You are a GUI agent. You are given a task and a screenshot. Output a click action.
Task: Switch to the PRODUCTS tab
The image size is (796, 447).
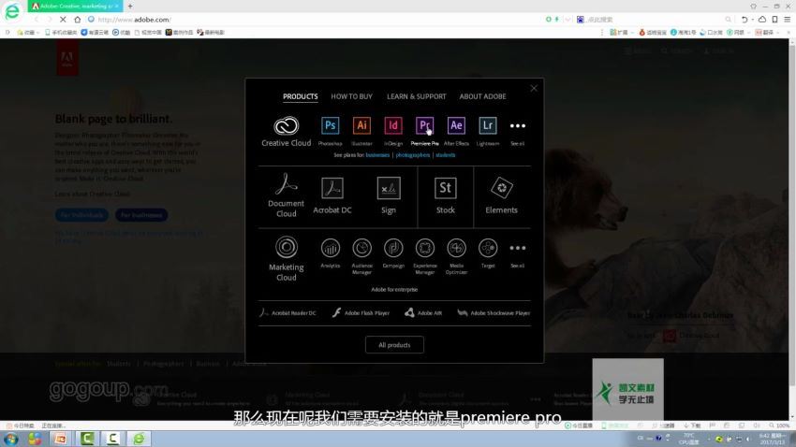coord(300,96)
